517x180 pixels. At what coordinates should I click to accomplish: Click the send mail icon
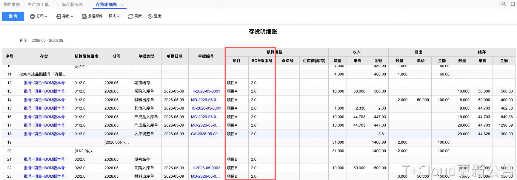pos(84,16)
